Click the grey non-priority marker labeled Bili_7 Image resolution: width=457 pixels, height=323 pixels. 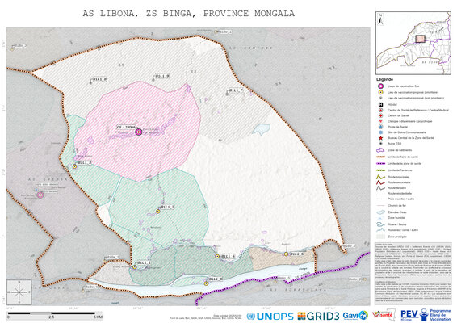coord(228,94)
